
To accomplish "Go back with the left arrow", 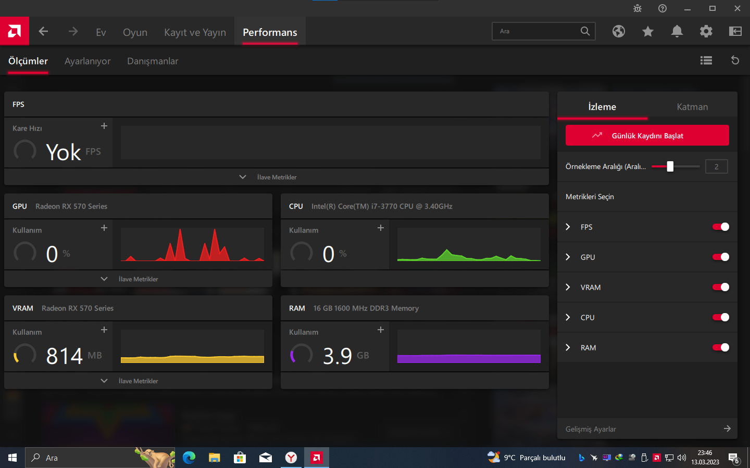I will click(x=43, y=31).
